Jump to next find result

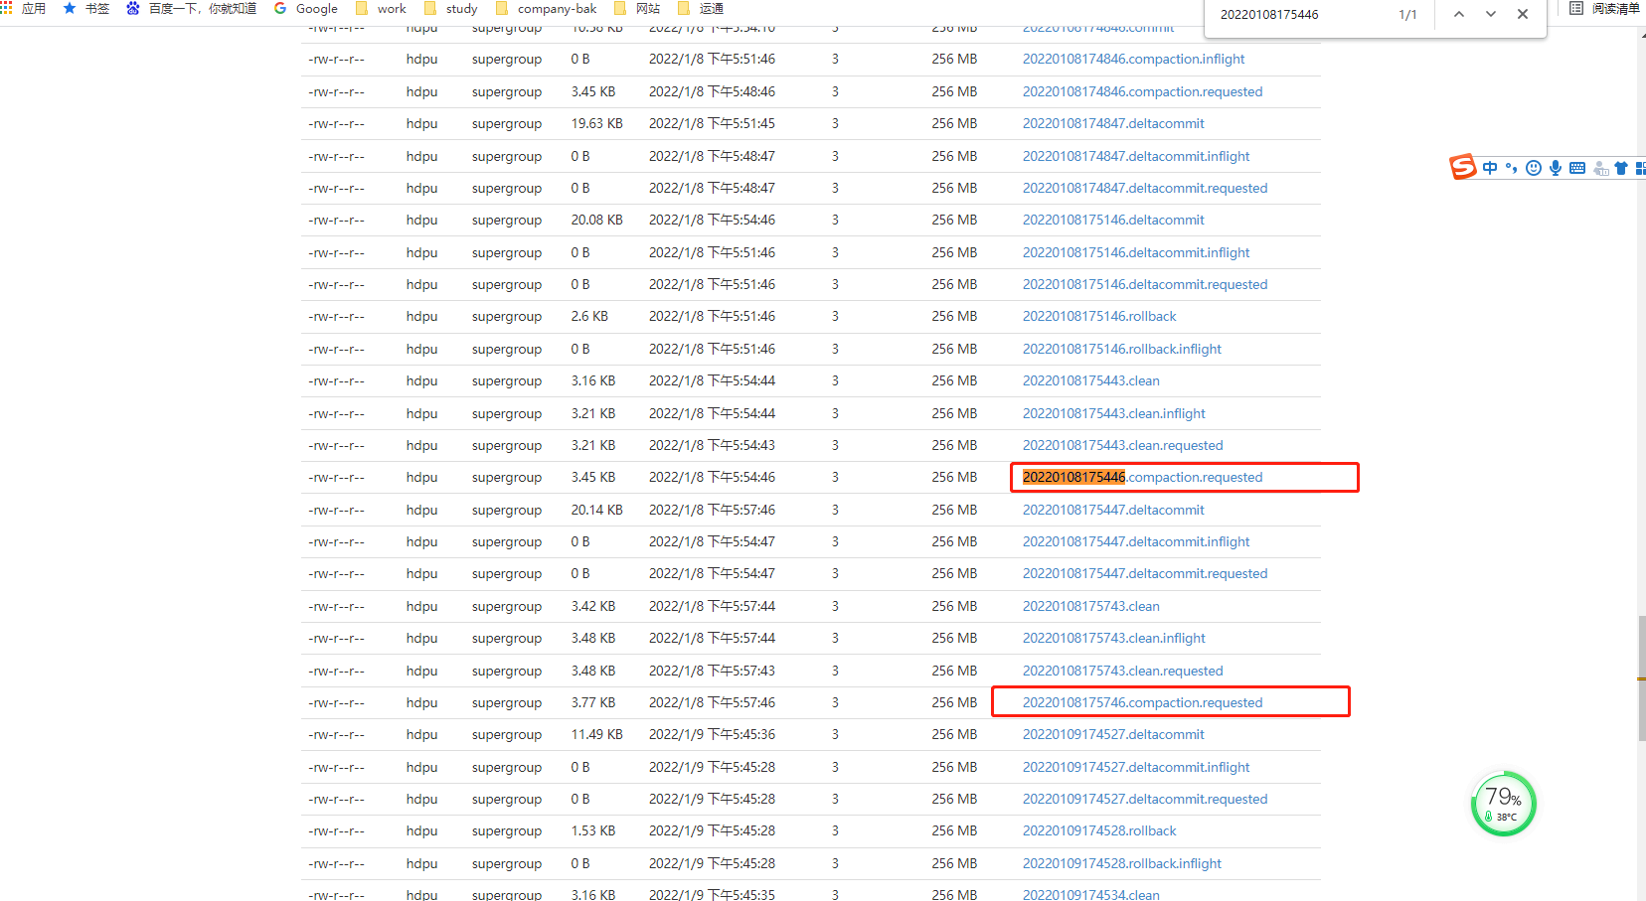(x=1491, y=14)
